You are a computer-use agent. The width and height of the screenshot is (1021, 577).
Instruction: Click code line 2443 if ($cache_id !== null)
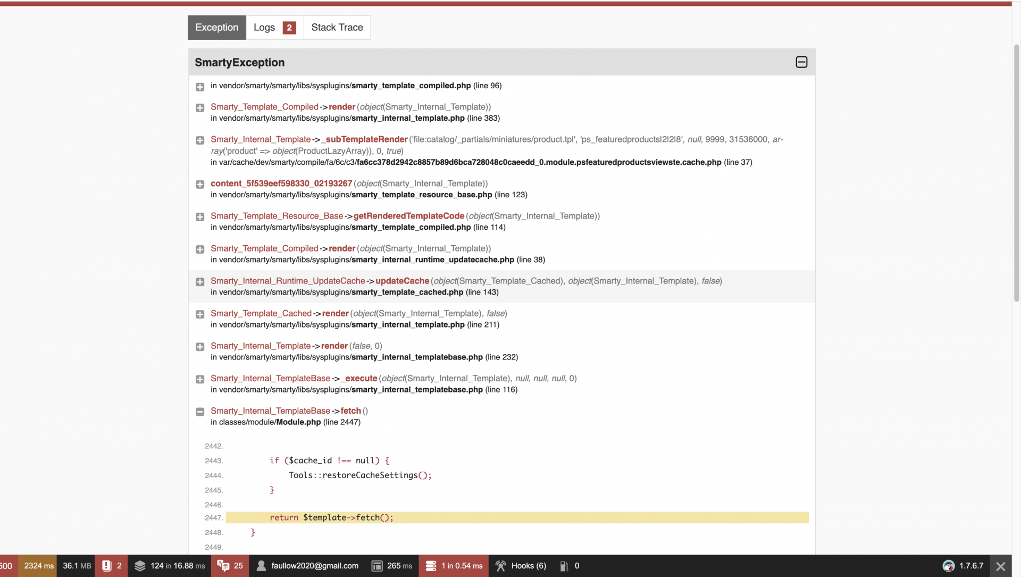point(330,461)
